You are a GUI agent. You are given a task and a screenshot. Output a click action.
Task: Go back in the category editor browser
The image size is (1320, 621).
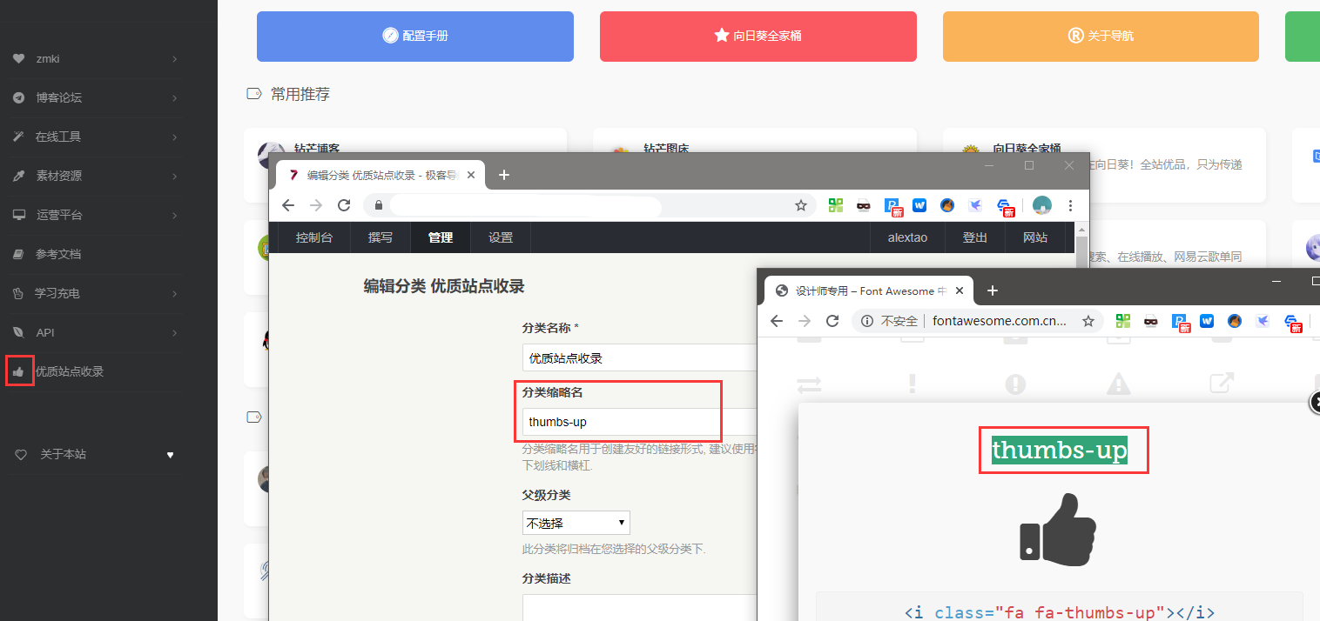tap(288, 205)
